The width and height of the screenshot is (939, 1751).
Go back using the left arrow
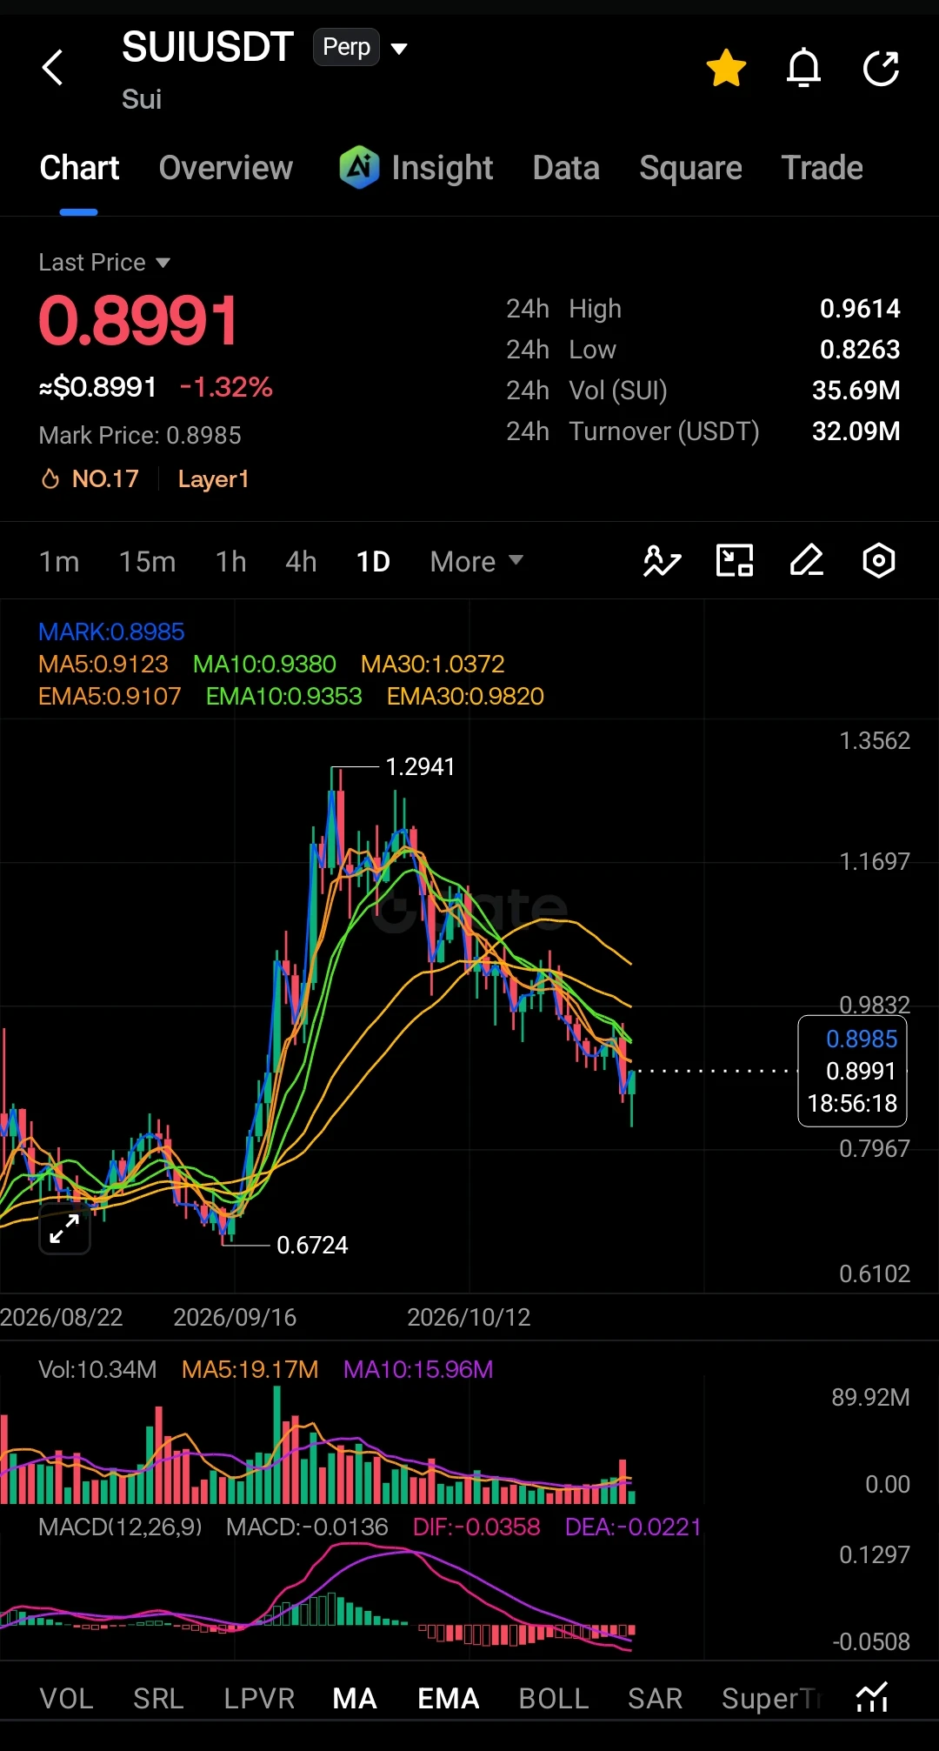[x=53, y=68]
